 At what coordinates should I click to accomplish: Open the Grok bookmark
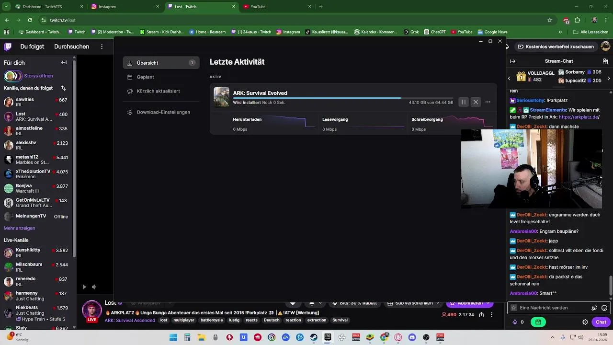pyautogui.click(x=411, y=32)
